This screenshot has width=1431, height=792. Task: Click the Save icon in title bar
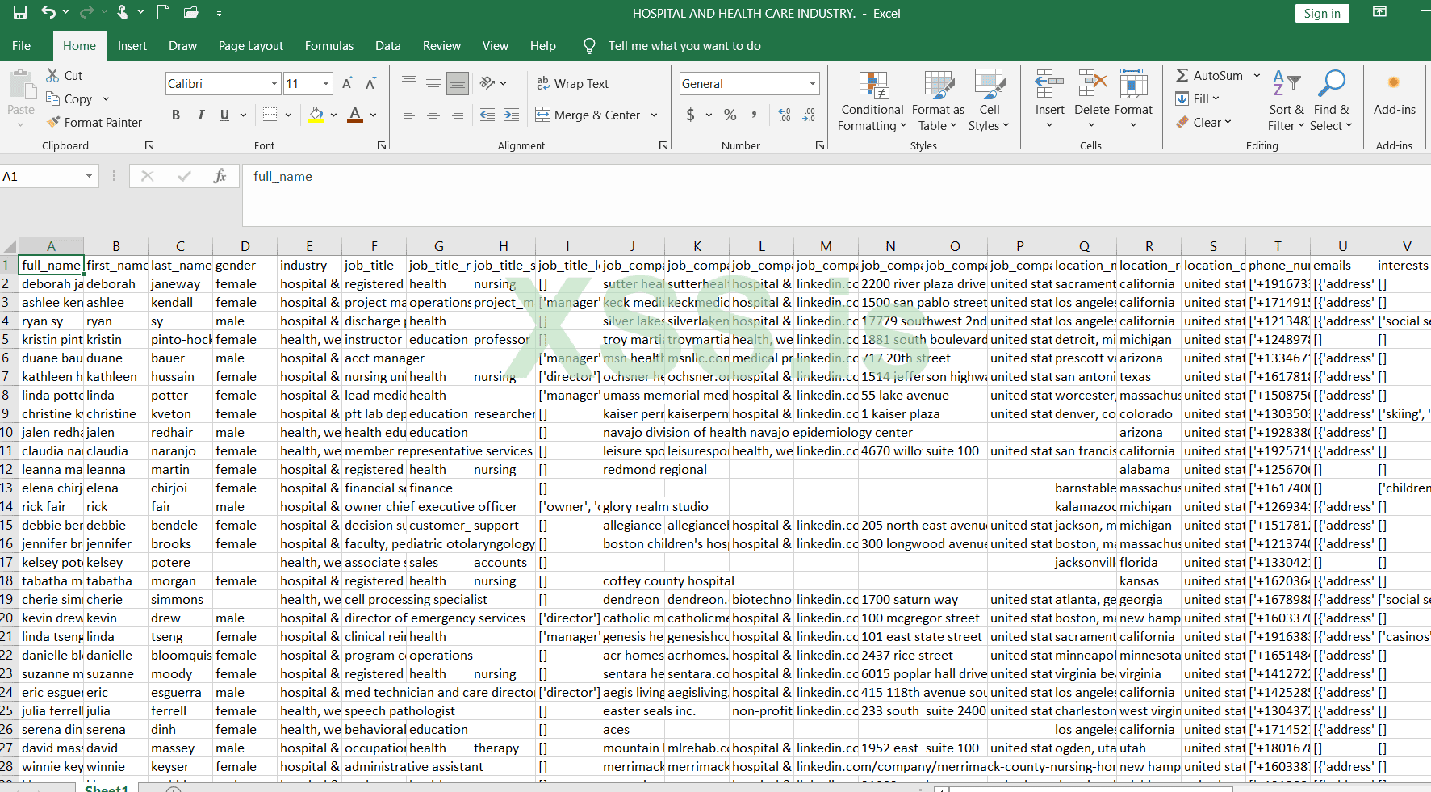pos(20,12)
